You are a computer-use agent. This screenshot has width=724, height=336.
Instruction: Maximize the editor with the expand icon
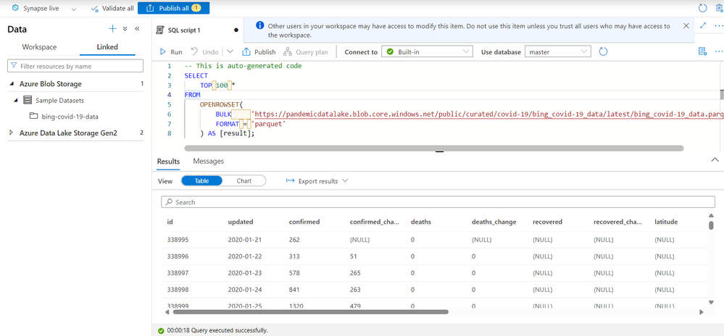(x=703, y=26)
